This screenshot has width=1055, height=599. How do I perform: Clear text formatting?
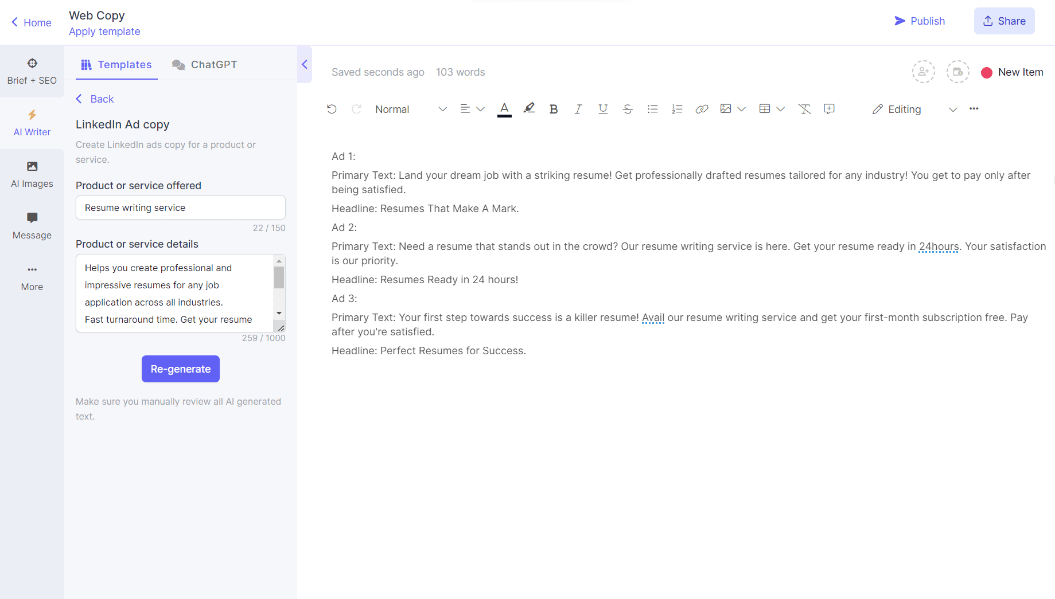click(804, 109)
